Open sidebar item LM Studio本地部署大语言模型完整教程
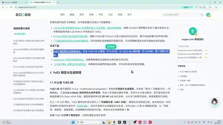 29,59
